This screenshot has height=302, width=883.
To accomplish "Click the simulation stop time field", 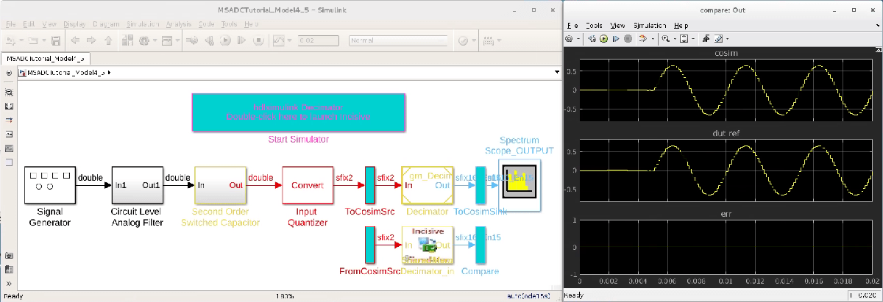I will (x=319, y=40).
